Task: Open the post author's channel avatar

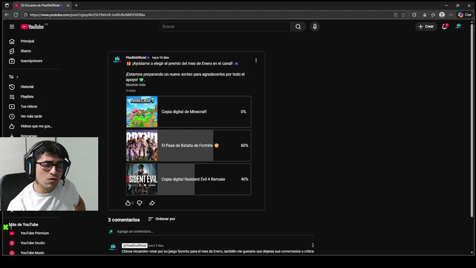Action: (117, 60)
